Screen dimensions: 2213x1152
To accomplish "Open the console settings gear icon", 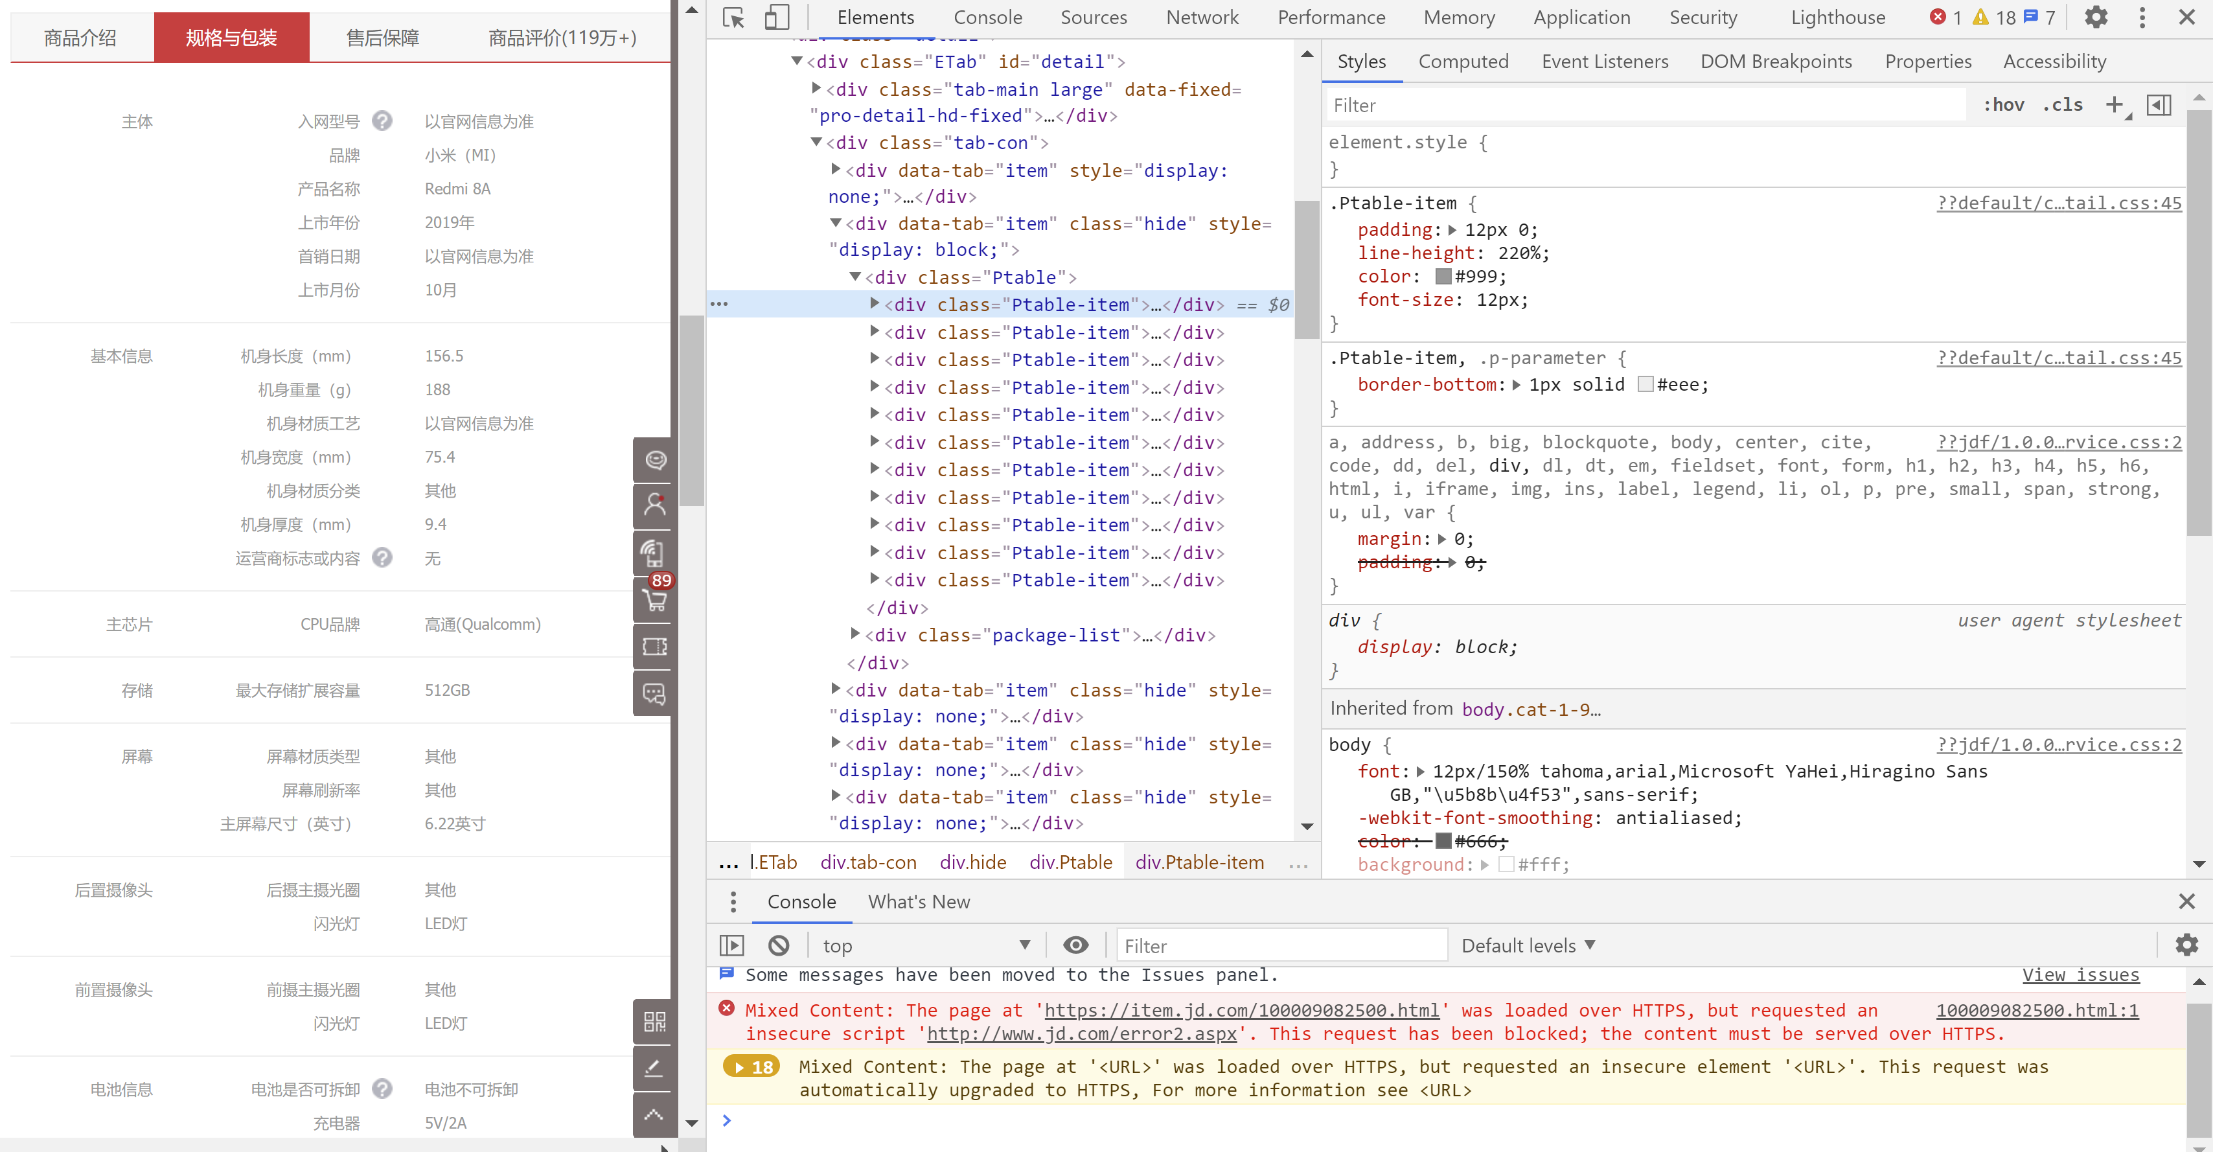I will coord(2186,946).
